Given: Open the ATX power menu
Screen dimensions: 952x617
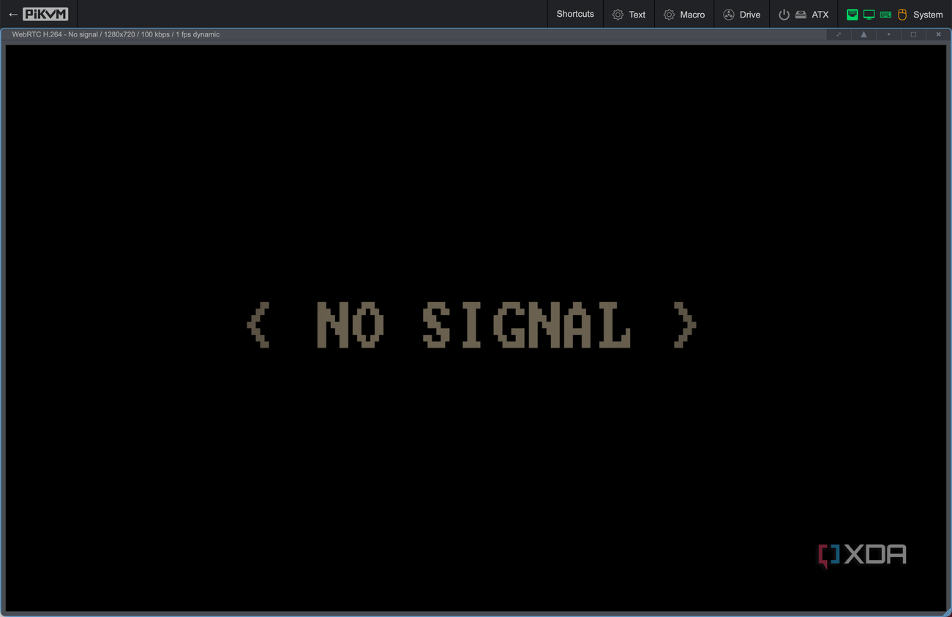Looking at the screenshot, I should pyautogui.click(x=803, y=15).
